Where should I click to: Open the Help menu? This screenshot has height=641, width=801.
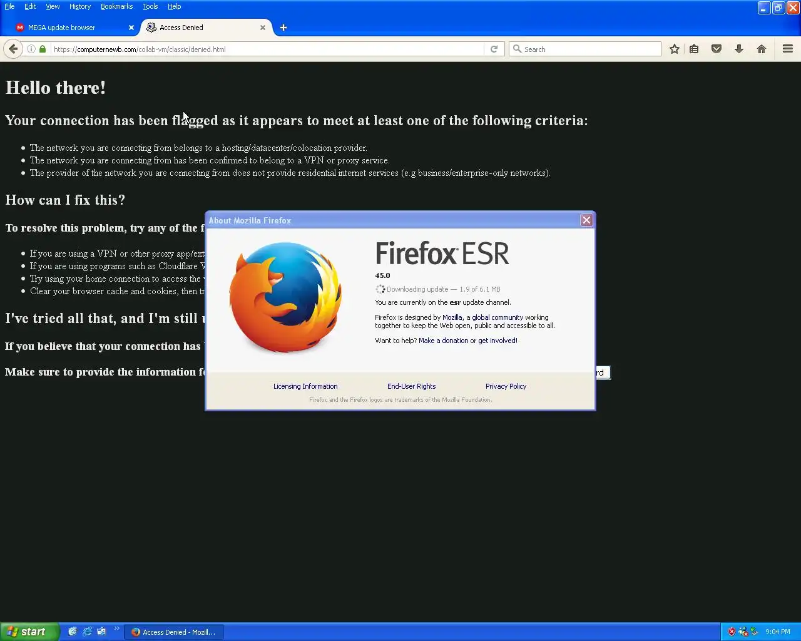(174, 6)
